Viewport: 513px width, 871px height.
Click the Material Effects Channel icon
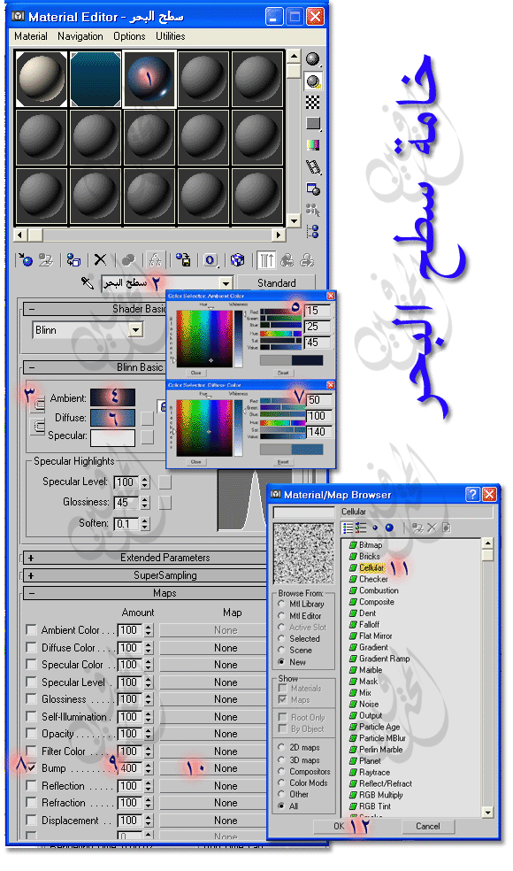point(211,260)
